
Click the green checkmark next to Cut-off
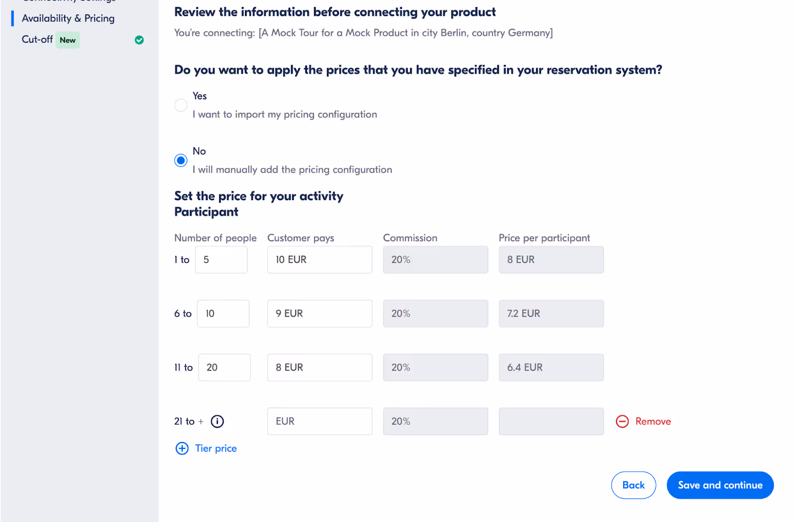click(x=139, y=40)
